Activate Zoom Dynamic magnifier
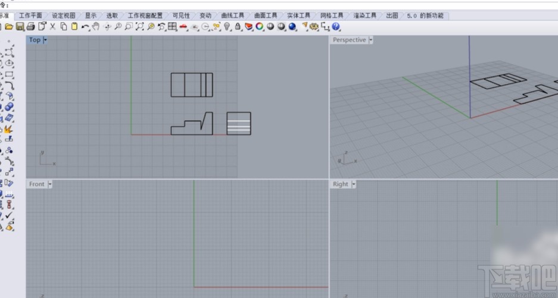Image resolution: width=558 pixels, height=298 pixels. pos(118,27)
